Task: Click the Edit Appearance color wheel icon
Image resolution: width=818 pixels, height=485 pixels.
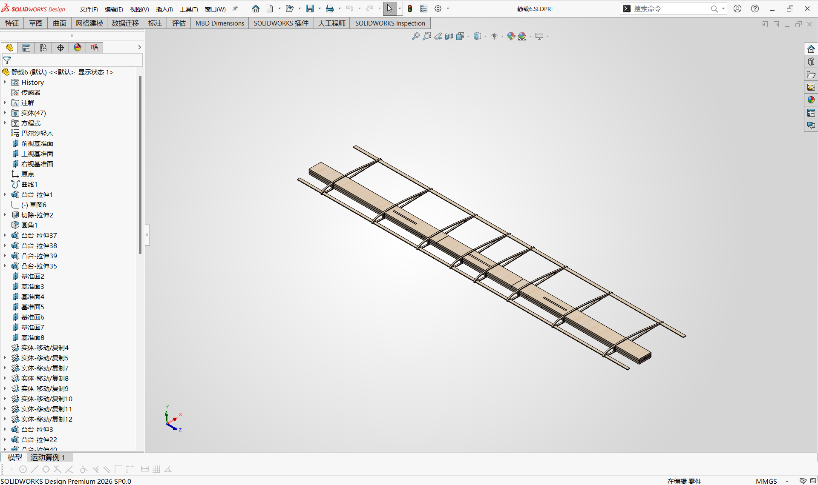Action: pos(511,36)
